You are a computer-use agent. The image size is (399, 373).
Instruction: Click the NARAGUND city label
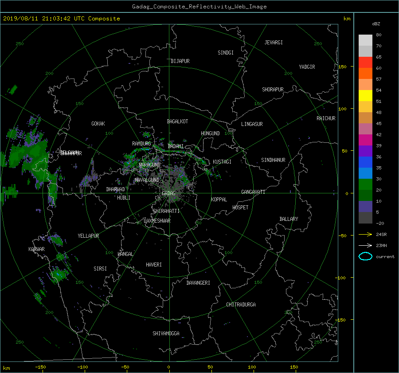(150, 165)
